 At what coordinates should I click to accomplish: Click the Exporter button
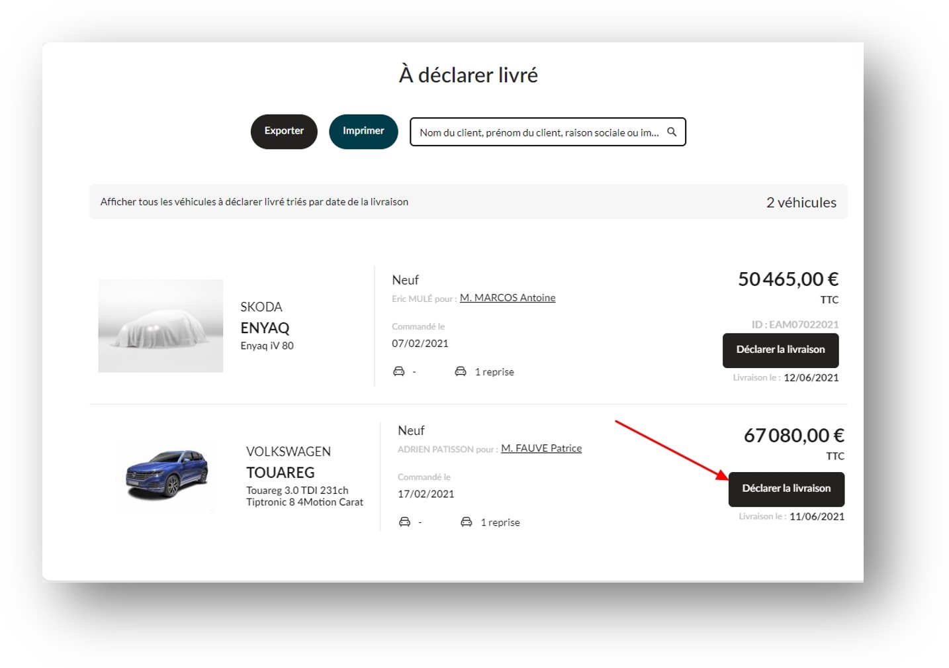click(284, 131)
